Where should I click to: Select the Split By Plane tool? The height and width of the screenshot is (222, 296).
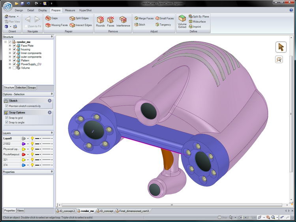coord(199,17)
